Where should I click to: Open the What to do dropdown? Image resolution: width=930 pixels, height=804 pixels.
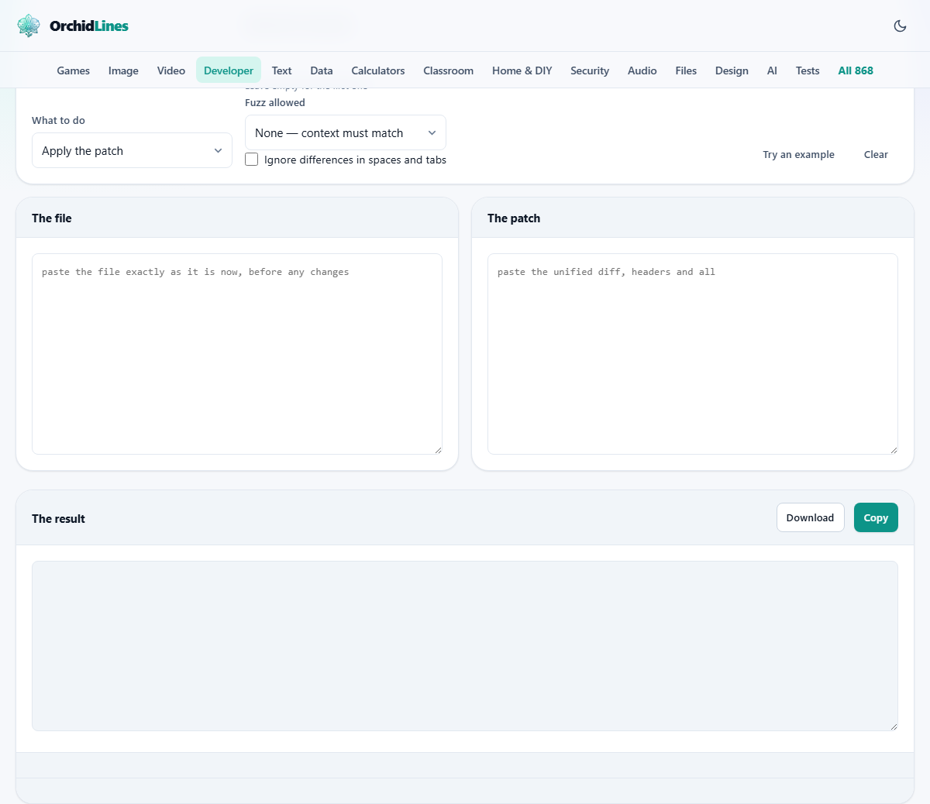point(132,150)
